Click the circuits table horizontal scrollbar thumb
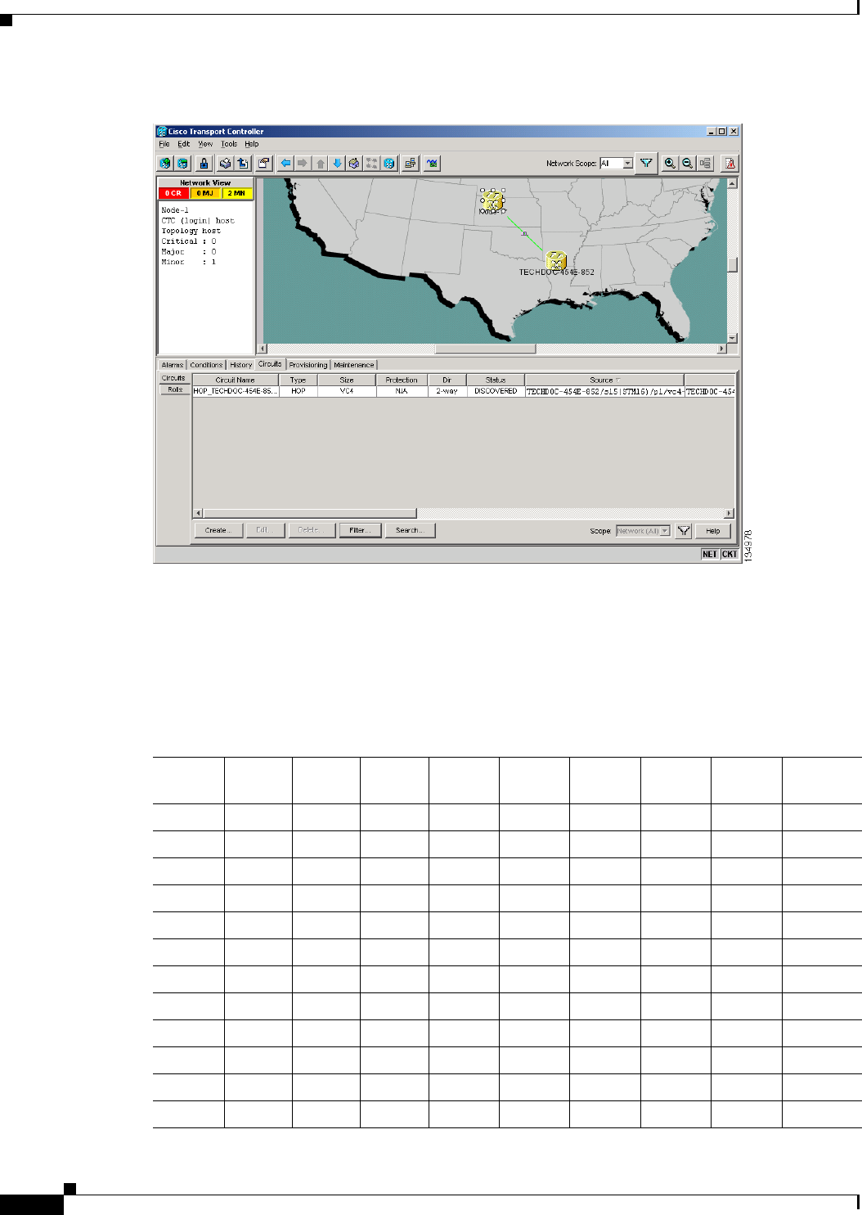Viewport: 862px width, 1215px height. [x=310, y=513]
